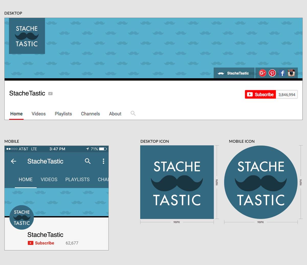Tap Subscribe in the mobile view

click(x=41, y=243)
